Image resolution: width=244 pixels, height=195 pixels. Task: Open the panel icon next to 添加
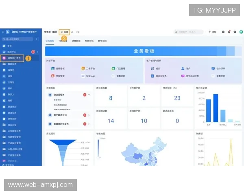tap(223, 32)
